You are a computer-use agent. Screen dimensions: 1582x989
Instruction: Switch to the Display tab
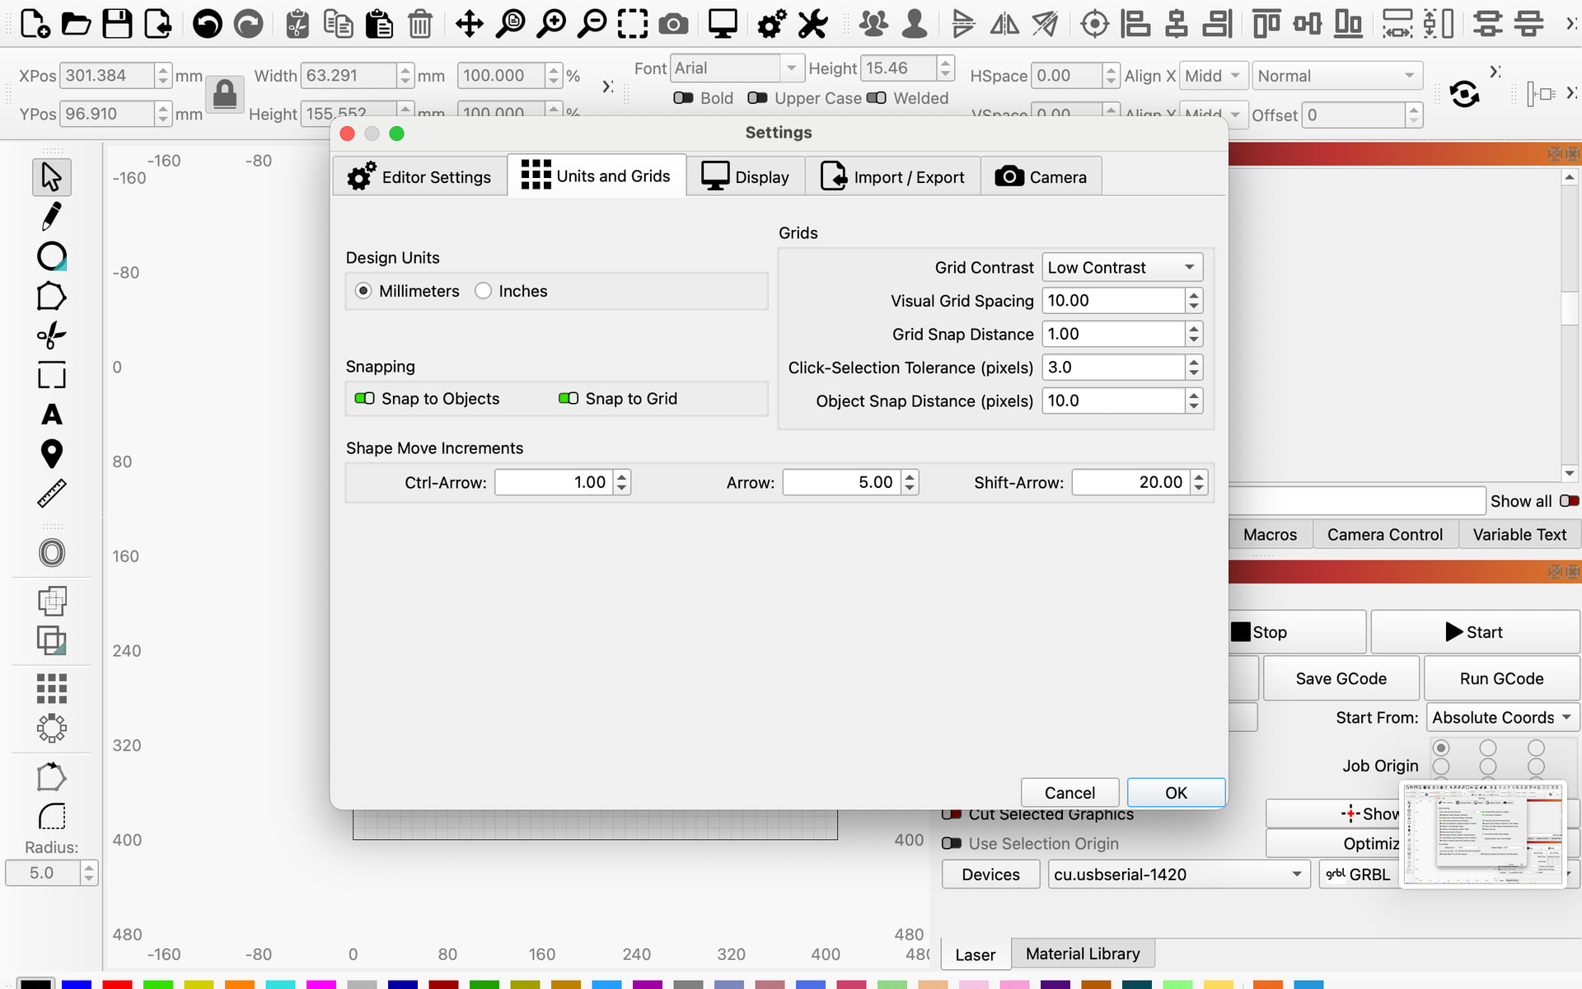[745, 177]
